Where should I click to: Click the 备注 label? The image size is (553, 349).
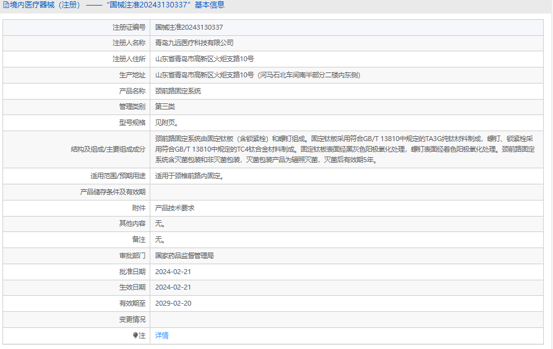pos(139,239)
